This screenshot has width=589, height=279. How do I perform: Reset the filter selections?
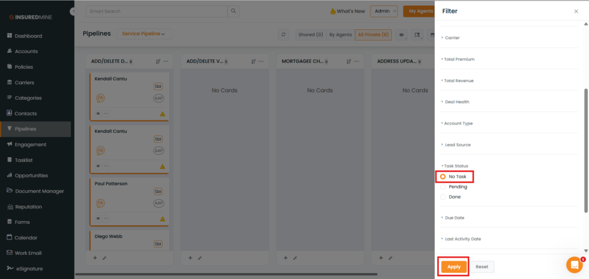pos(482,267)
